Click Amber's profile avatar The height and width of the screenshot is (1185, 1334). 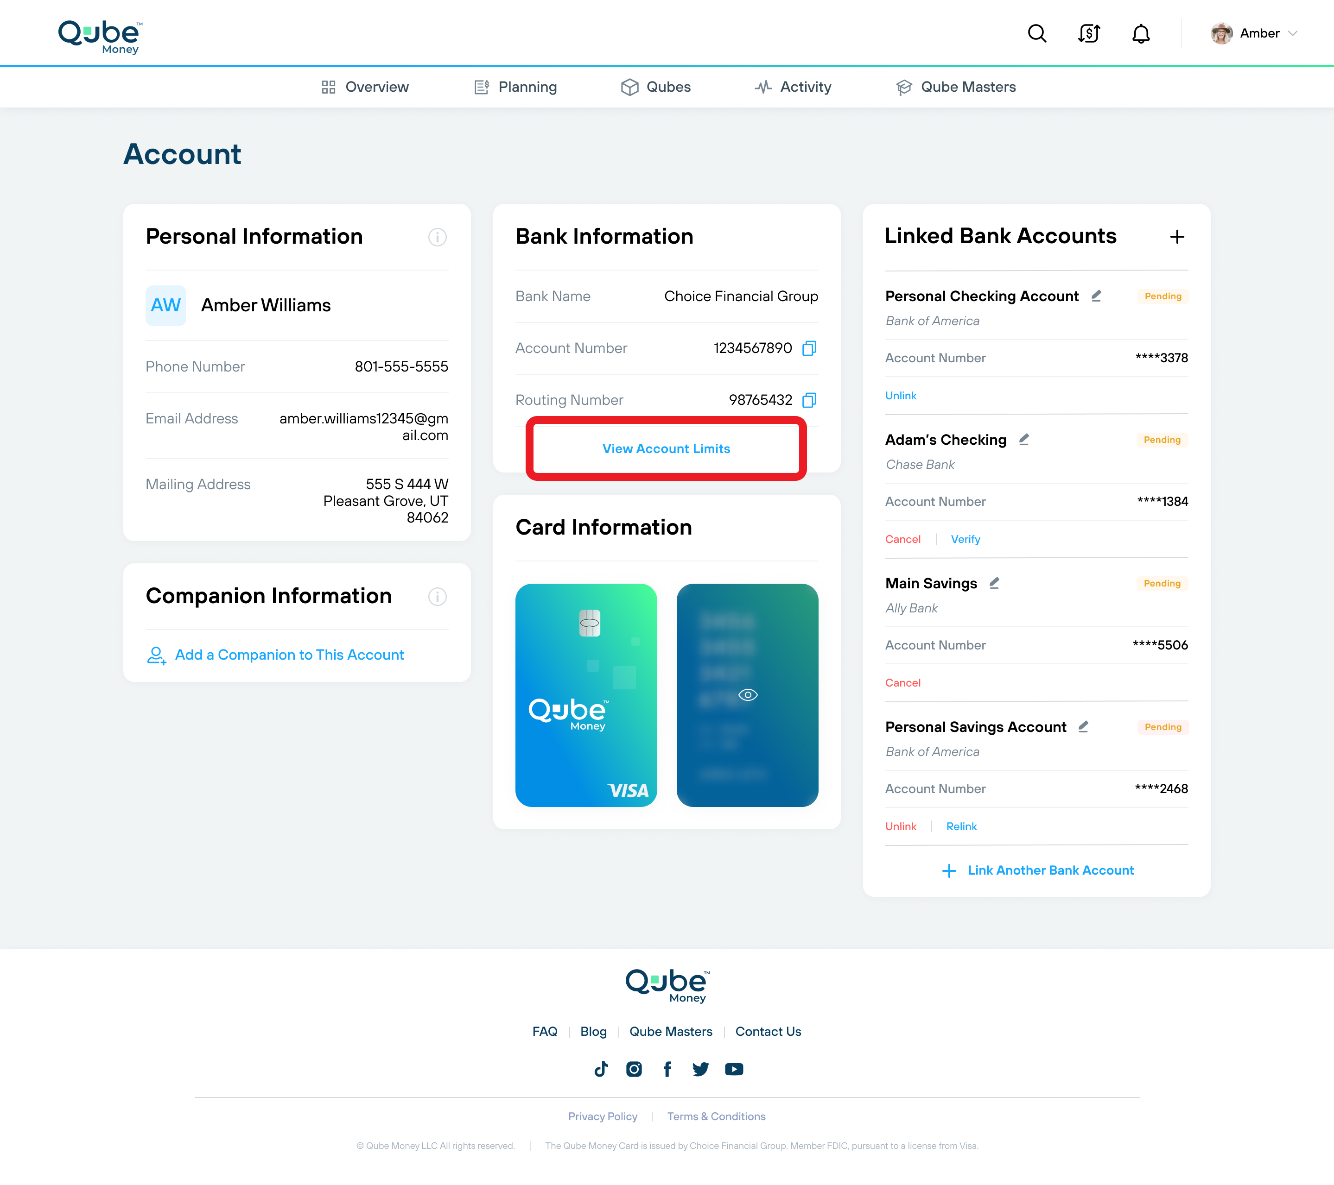pyautogui.click(x=1222, y=33)
